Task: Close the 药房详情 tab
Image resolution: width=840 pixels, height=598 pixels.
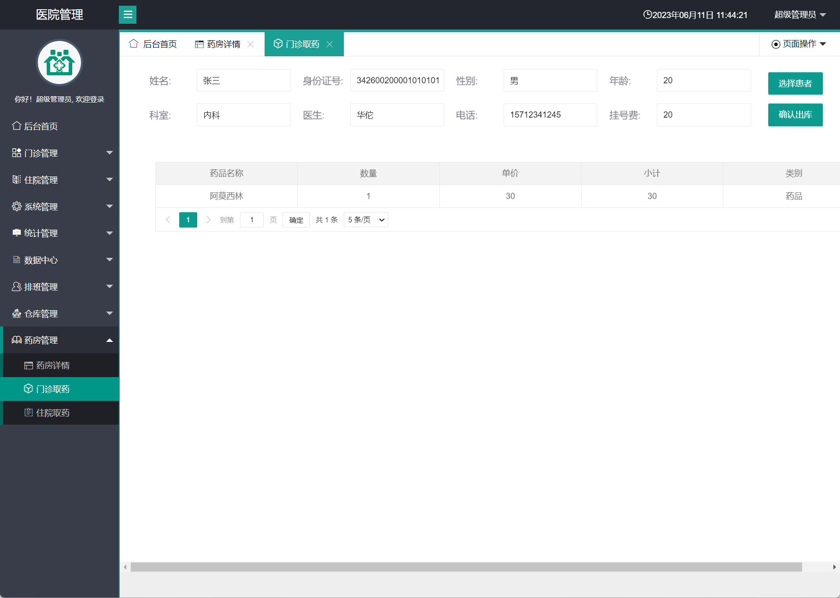Action: pyautogui.click(x=251, y=44)
